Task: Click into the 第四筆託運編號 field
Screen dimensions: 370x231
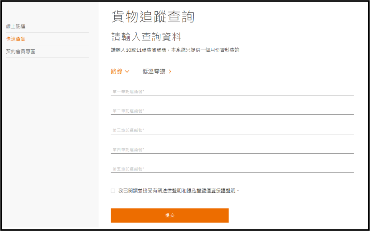Action: click(x=232, y=150)
